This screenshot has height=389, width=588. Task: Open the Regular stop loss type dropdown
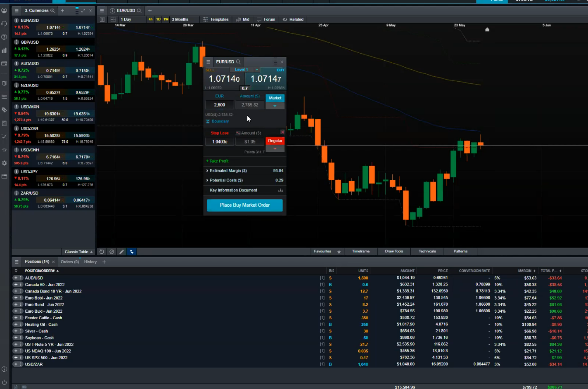pyautogui.click(x=275, y=149)
